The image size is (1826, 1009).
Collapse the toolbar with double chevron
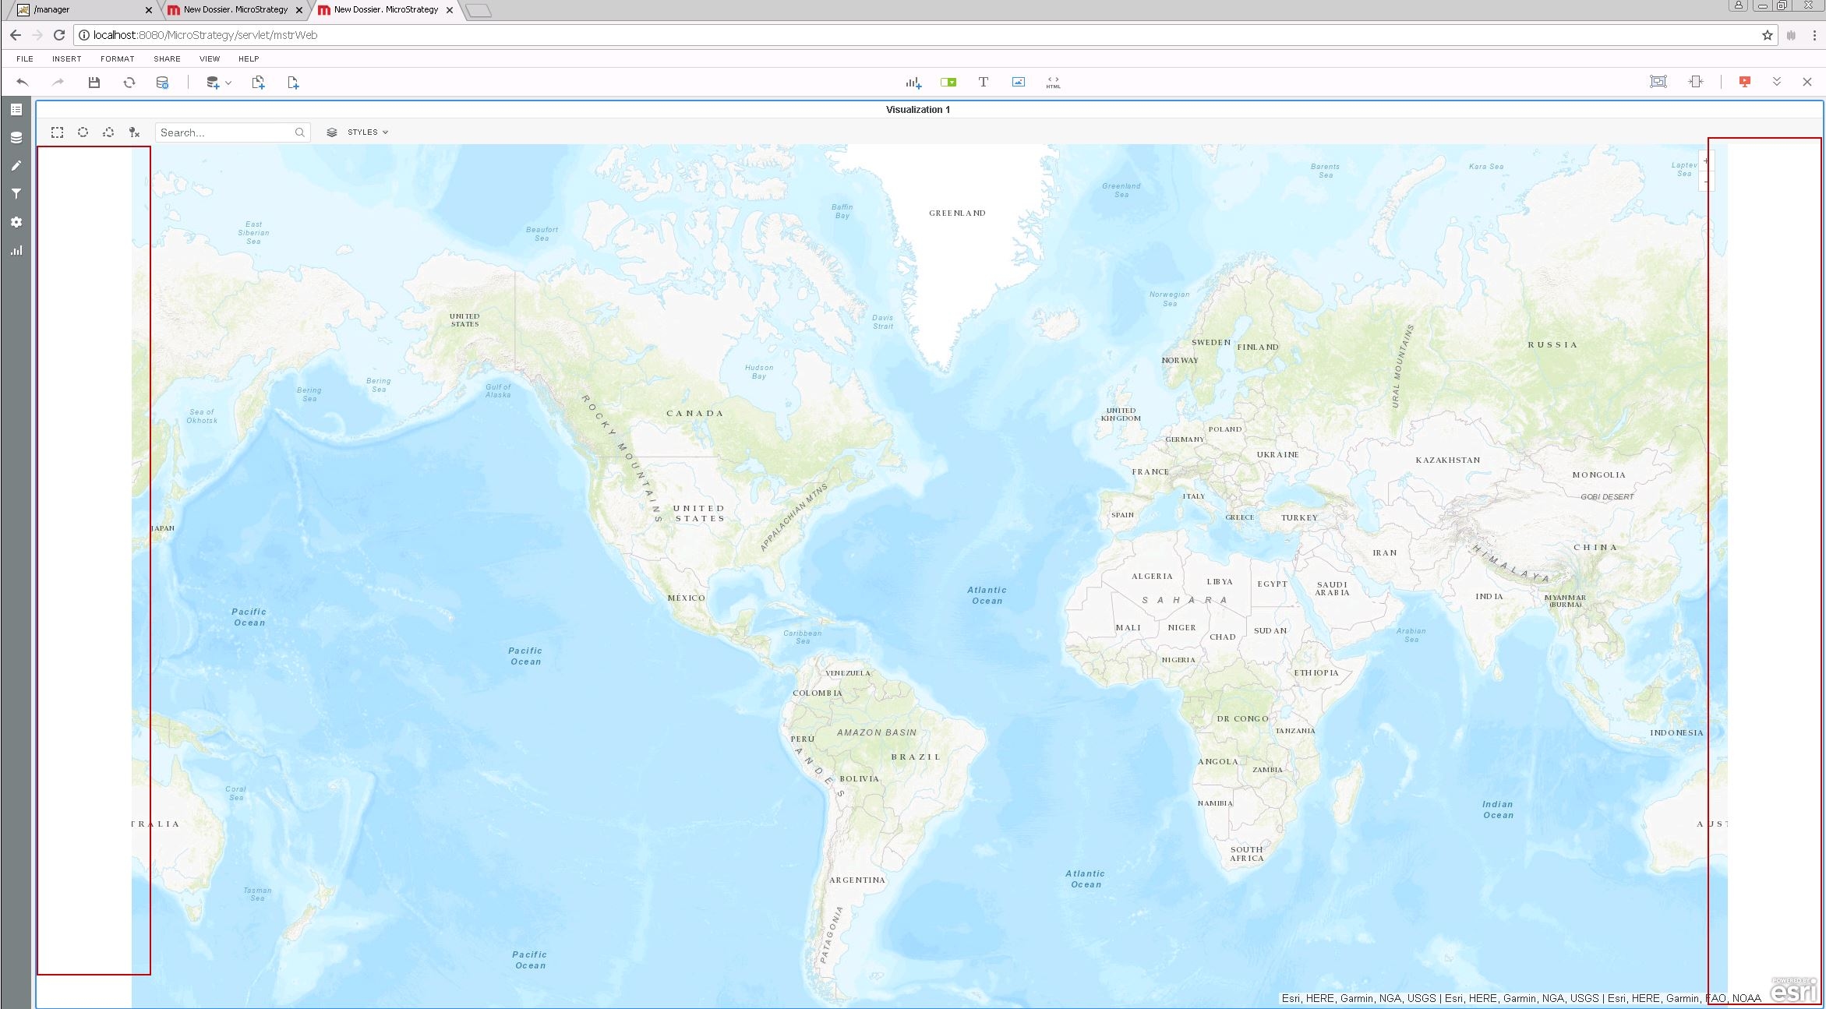coord(1777,82)
